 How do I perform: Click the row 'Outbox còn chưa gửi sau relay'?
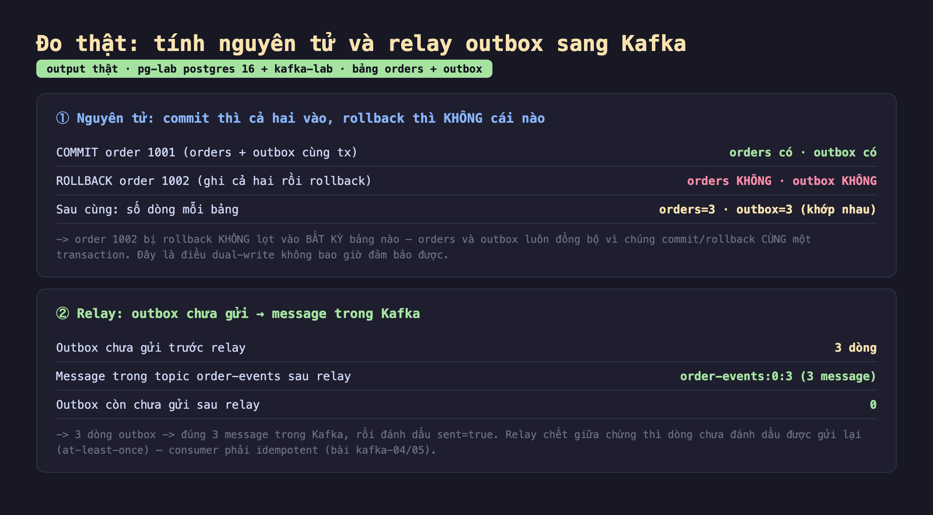coord(466,405)
